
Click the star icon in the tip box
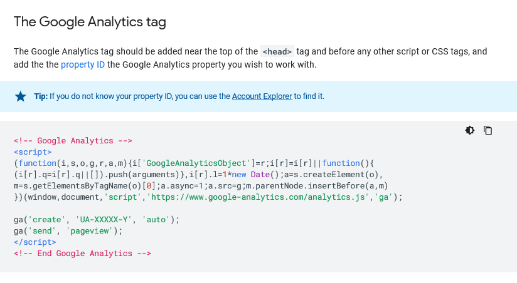coord(21,96)
